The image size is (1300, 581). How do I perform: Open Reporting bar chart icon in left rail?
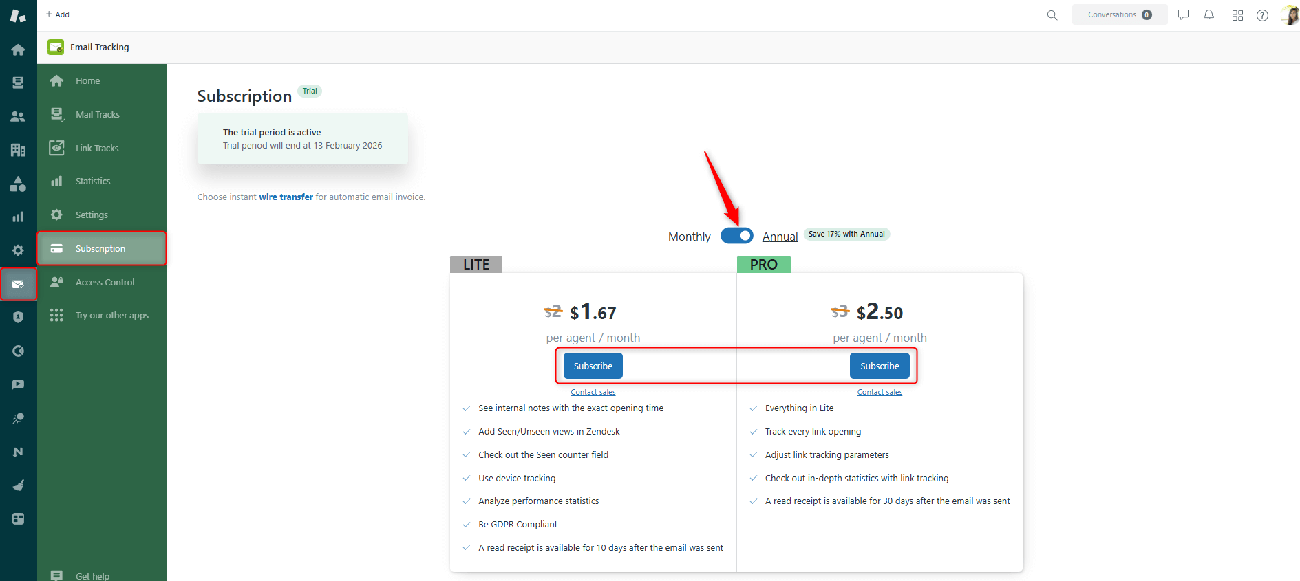coord(18,217)
